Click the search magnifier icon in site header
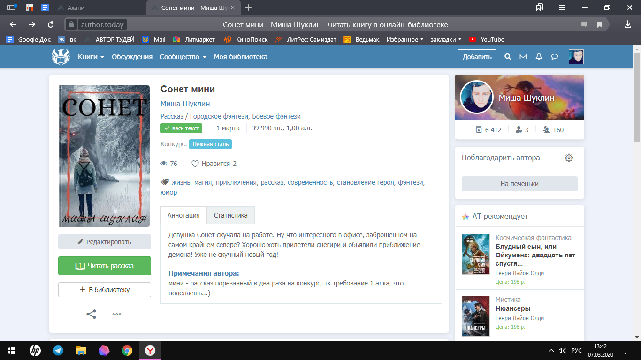Image resolution: width=641 pixels, height=360 pixels. [x=507, y=57]
